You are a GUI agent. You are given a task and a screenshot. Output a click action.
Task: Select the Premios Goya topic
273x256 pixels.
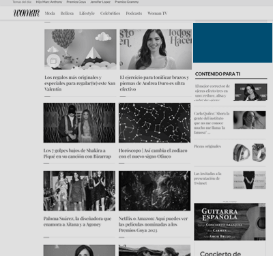[76, 2]
